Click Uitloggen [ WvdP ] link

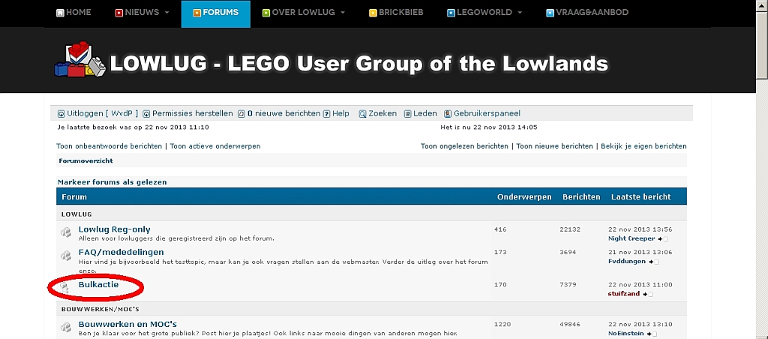102,114
